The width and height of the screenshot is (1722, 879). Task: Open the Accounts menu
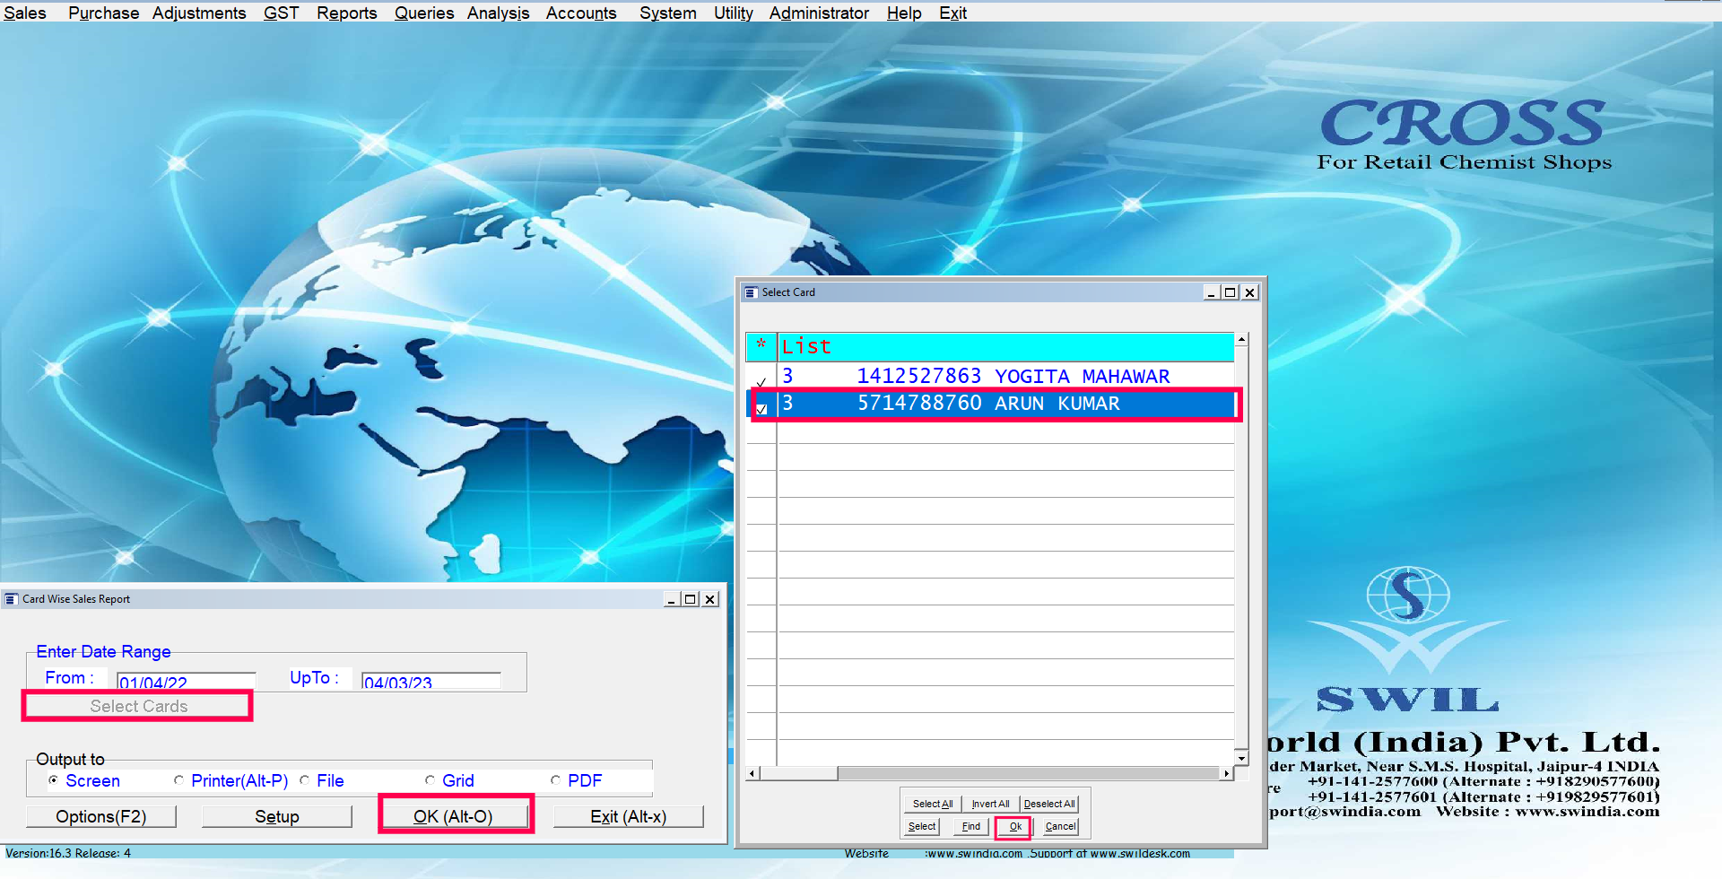click(x=581, y=13)
